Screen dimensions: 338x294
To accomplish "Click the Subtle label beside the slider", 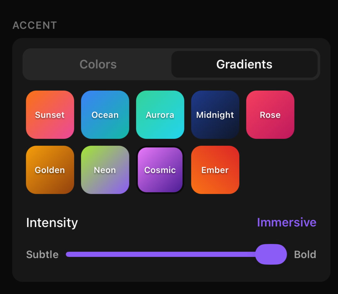I will click(x=42, y=254).
